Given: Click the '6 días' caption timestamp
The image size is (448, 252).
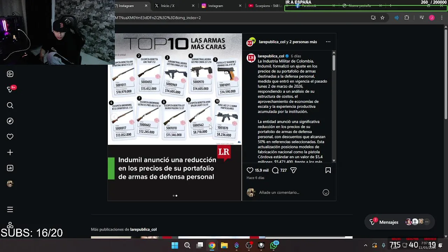Looking at the screenshot, I should coord(296,56).
